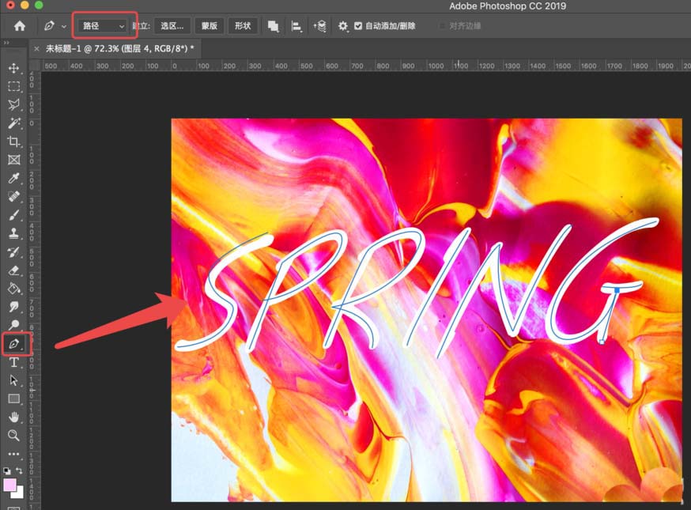
Task: Toggle the 自动添加/删除 checkbox
Action: pos(358,26)
